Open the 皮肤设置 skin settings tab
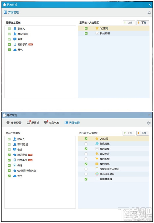This screenshot has width=154, height=223. pos(14,123)
